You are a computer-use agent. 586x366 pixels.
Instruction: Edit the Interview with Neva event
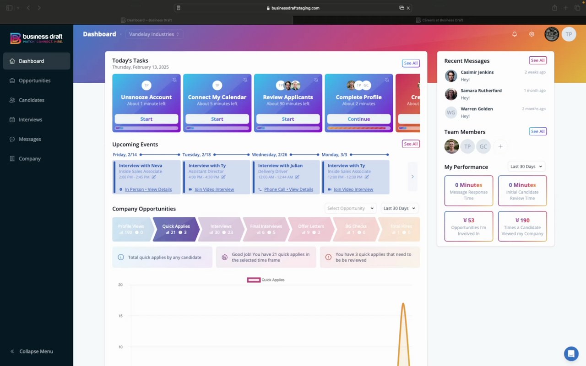coord(154,177)
